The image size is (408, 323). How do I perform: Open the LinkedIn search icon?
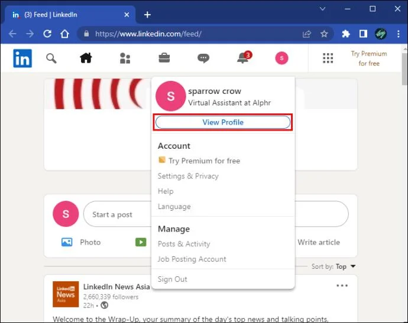click(51, 58)
